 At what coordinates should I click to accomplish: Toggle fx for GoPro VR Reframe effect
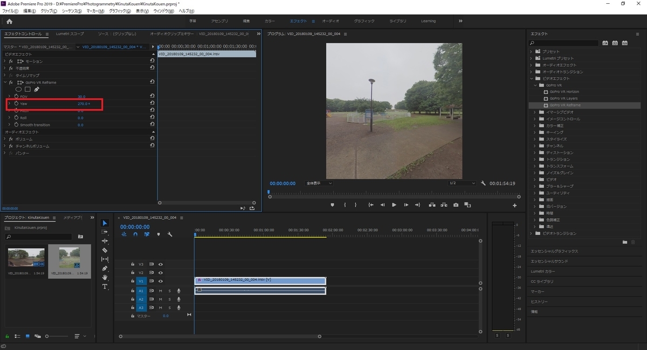point(11,82)
